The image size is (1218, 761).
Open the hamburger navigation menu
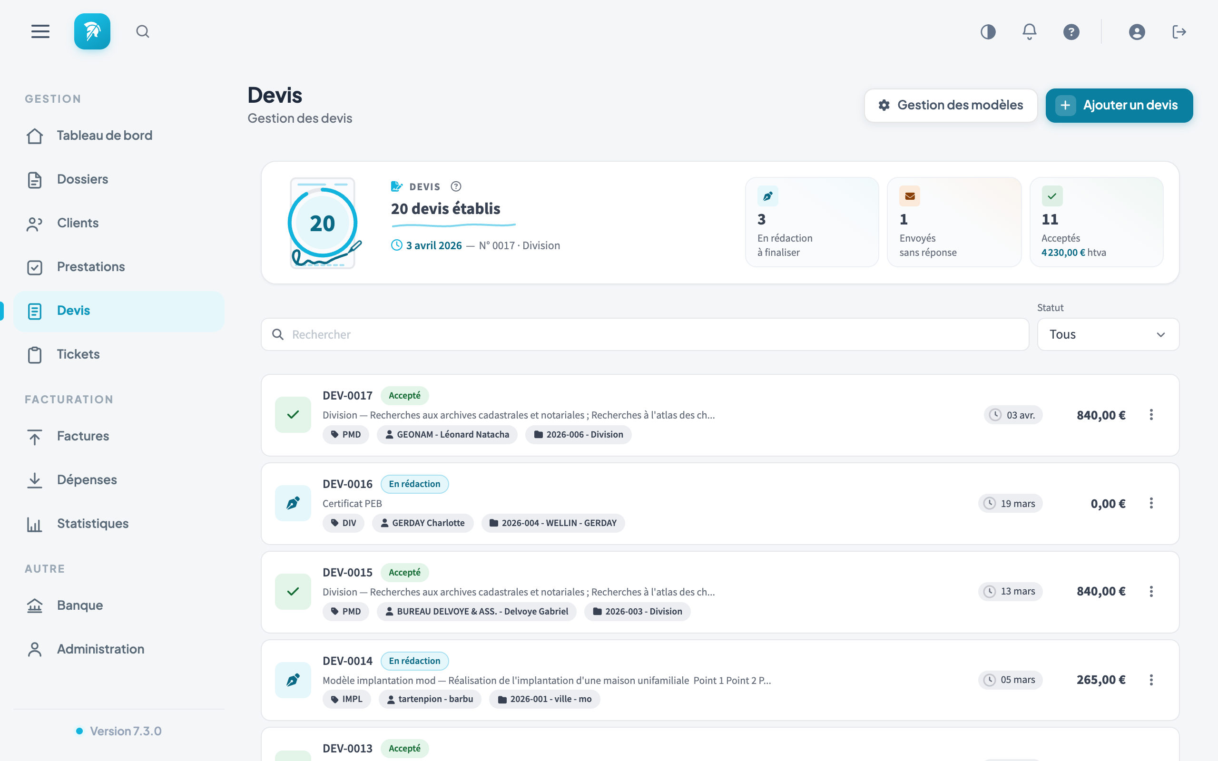tap(40, 32)
